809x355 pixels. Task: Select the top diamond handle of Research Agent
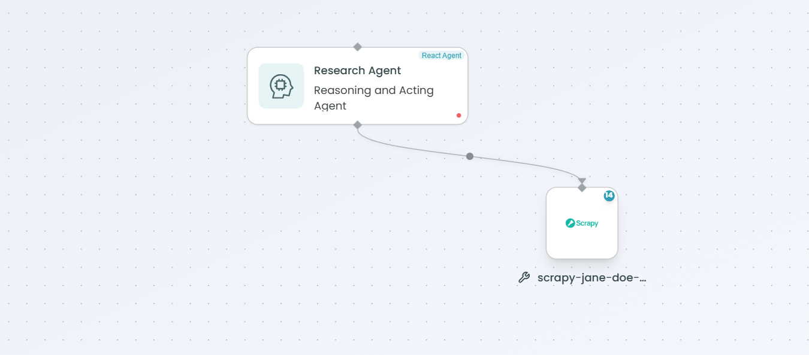pos(358,47)
